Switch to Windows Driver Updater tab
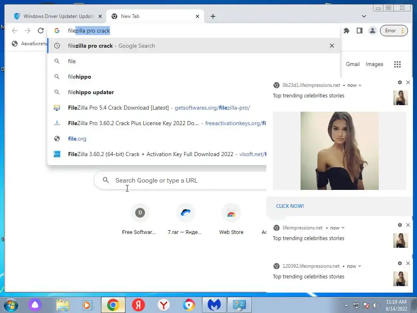The width and height of the screenshot is (417, 313). [x=55, y=16]
